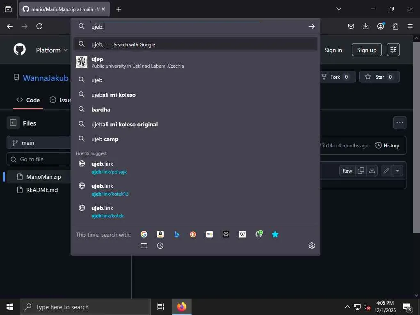Click the Sign in link
420x315 pixels.
tap(333, 50)
